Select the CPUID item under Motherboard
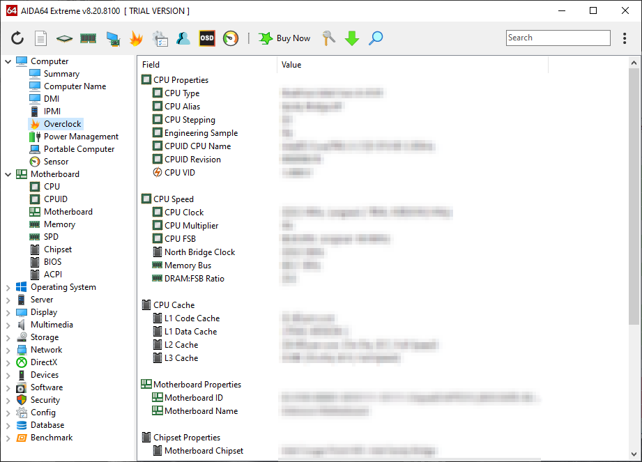Image resolution: width=642 pixels, height=462 pixels. click(55, 199)
